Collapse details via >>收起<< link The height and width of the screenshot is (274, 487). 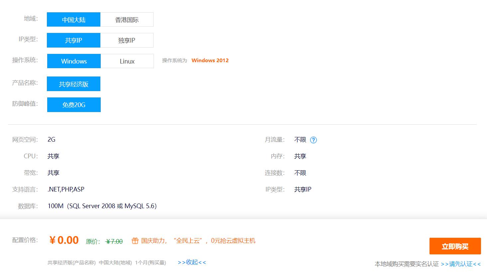click(x=192, y=262)
